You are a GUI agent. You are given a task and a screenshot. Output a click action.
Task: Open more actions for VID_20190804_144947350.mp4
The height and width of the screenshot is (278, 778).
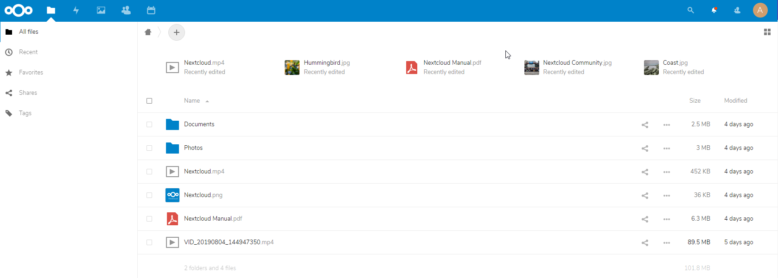point(667,243)
